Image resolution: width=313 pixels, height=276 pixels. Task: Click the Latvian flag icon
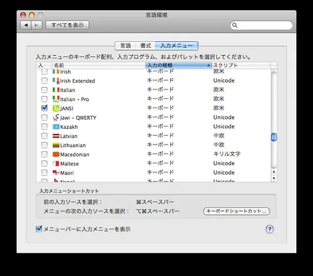(x=56, y=136)
